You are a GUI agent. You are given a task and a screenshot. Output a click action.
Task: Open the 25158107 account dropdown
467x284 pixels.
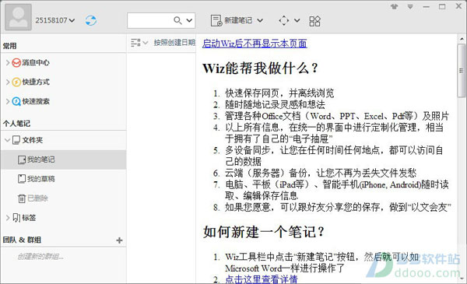click(x=55, y=20)
